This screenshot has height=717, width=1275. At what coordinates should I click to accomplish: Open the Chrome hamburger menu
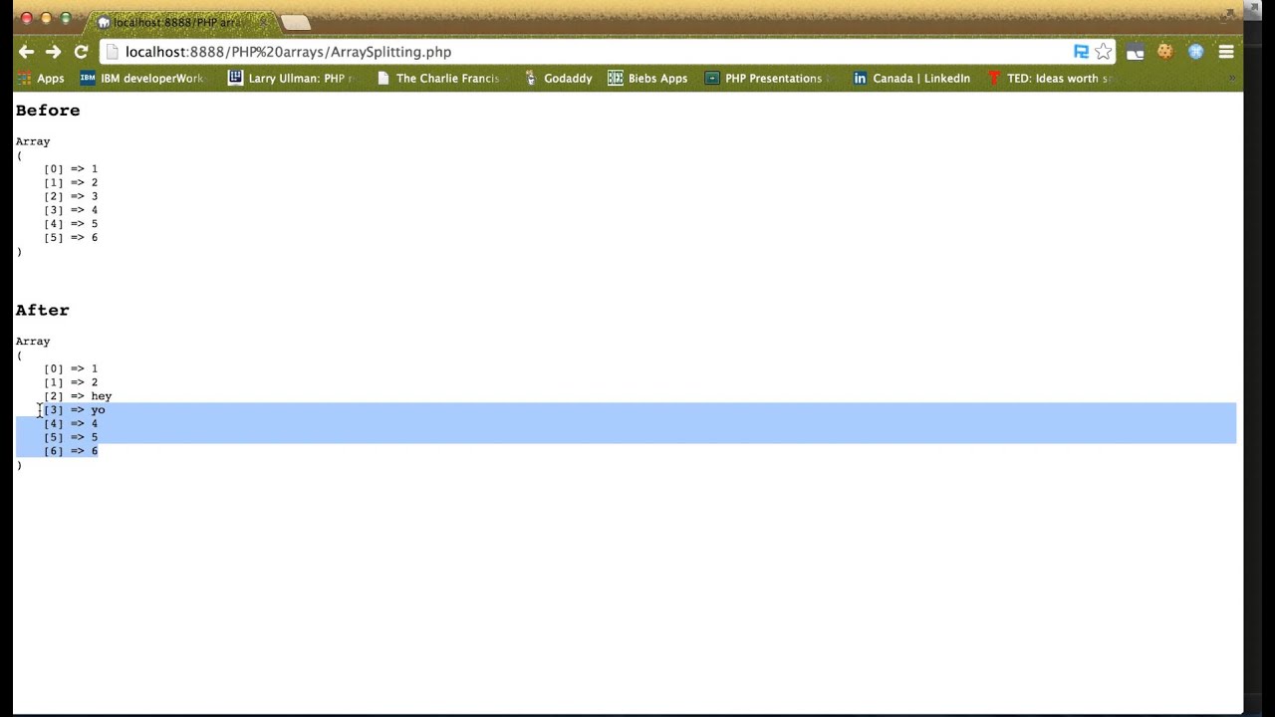(x=1226, y=52)
